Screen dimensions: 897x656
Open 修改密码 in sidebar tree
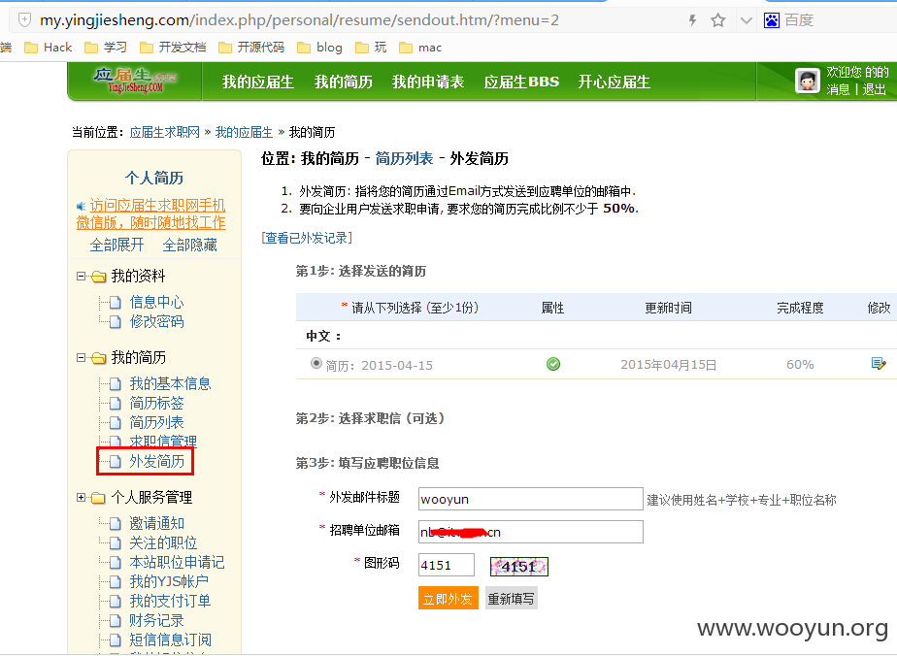(x=156, y=321)
